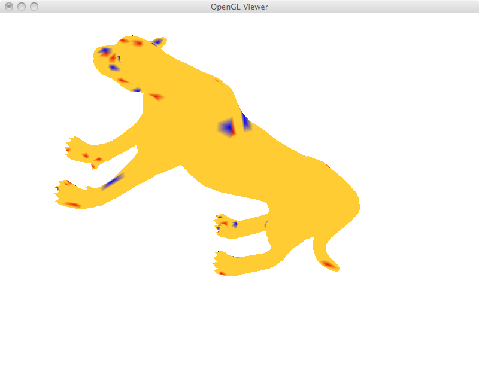The height and width of the screenshot is (372, 479).
Task: Zoom the OpenGL Viewer window
Action: point(34,7)
